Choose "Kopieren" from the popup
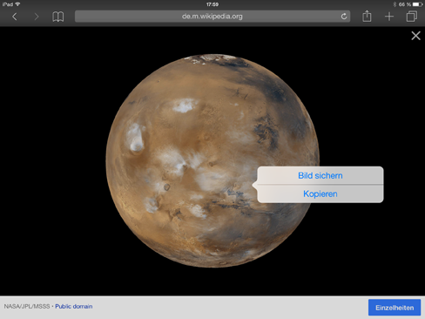Viewport: 425px width, 319px height. [320, 193]
